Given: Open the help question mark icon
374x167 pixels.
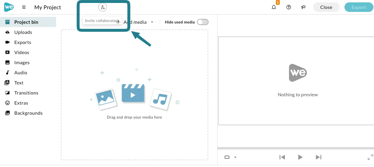Looking at the screenshot, I should point(289,7).
